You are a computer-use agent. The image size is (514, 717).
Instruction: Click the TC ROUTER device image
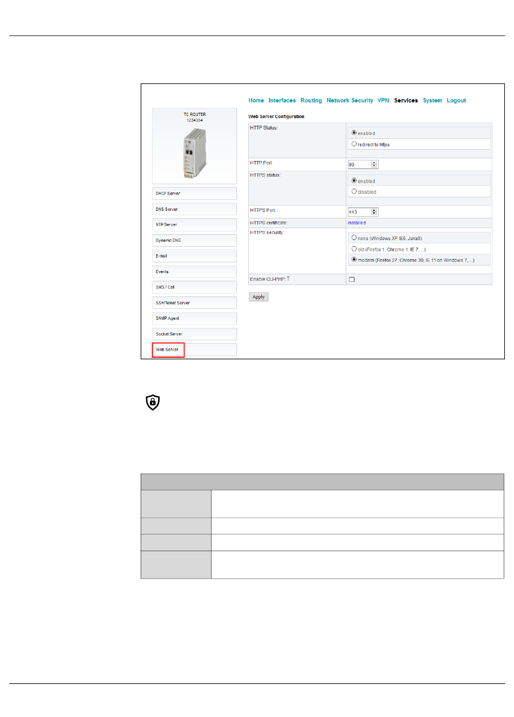[194, 153]
